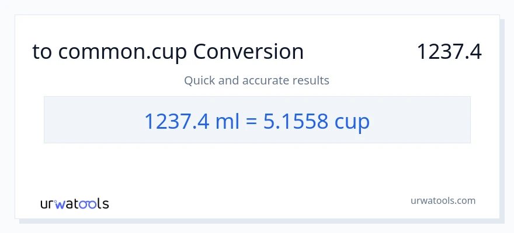This screenshot has width=514, height=233.
Task: Click the blue linked 'oo' logo glyph
Action: pyautogui.click(x=88, y=204)
